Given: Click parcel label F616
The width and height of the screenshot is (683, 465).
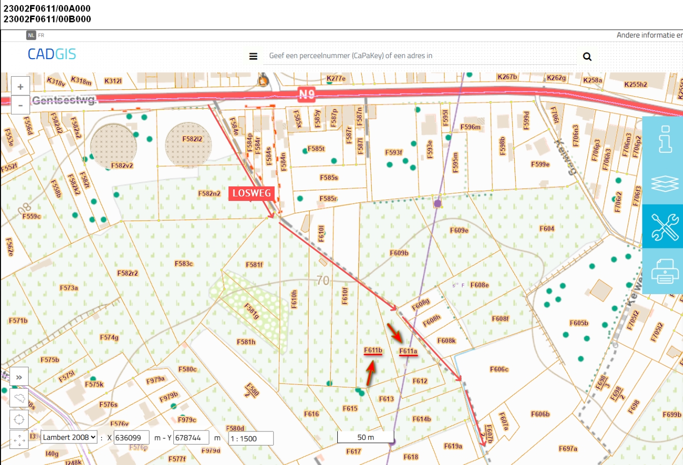Looking at the screenshot, I should [311, 414].
